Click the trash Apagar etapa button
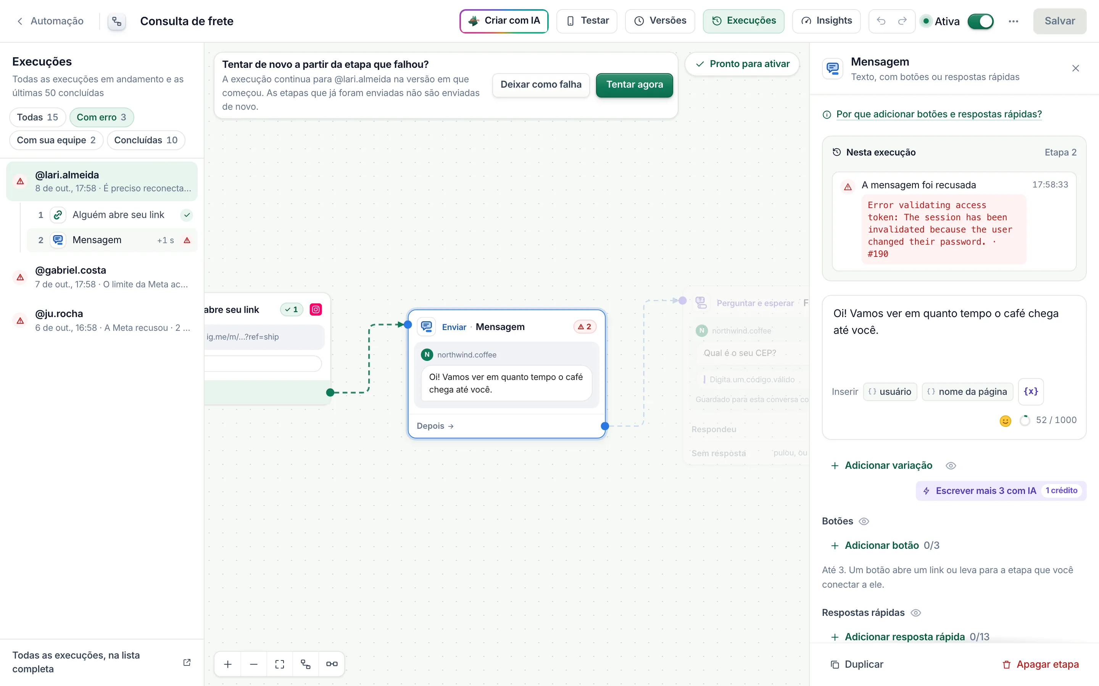1099x686 pixels. pyautogui.click(x=1040, y=665)
